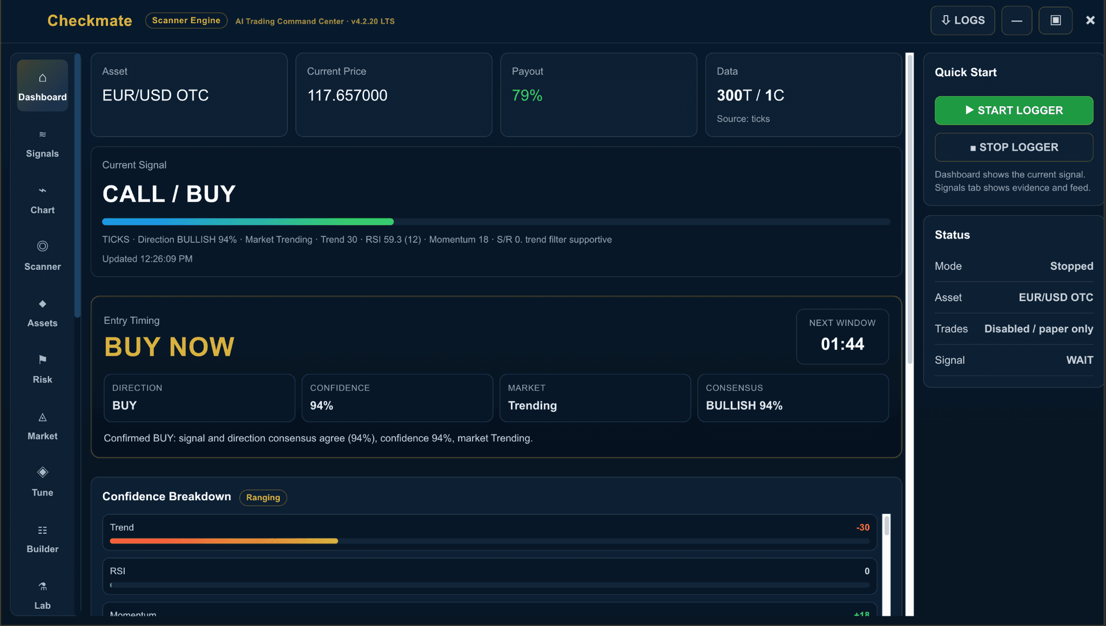Click the Signal WAIT status row

click(1014, 360)
